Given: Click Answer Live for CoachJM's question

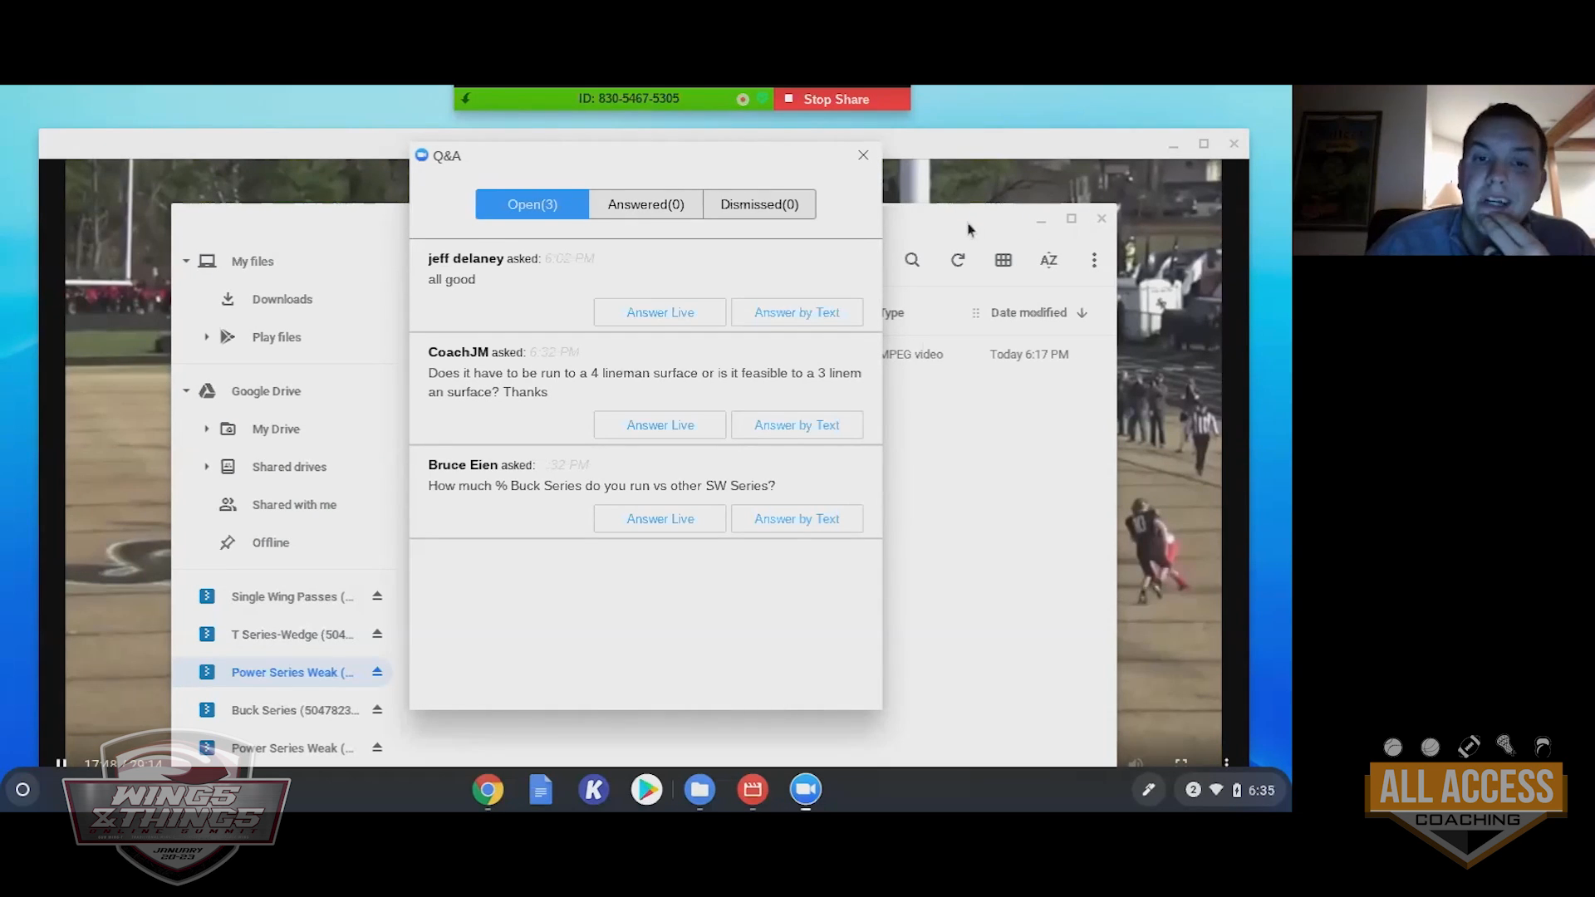Looking at the screenshot, I should tap(660, 425).
